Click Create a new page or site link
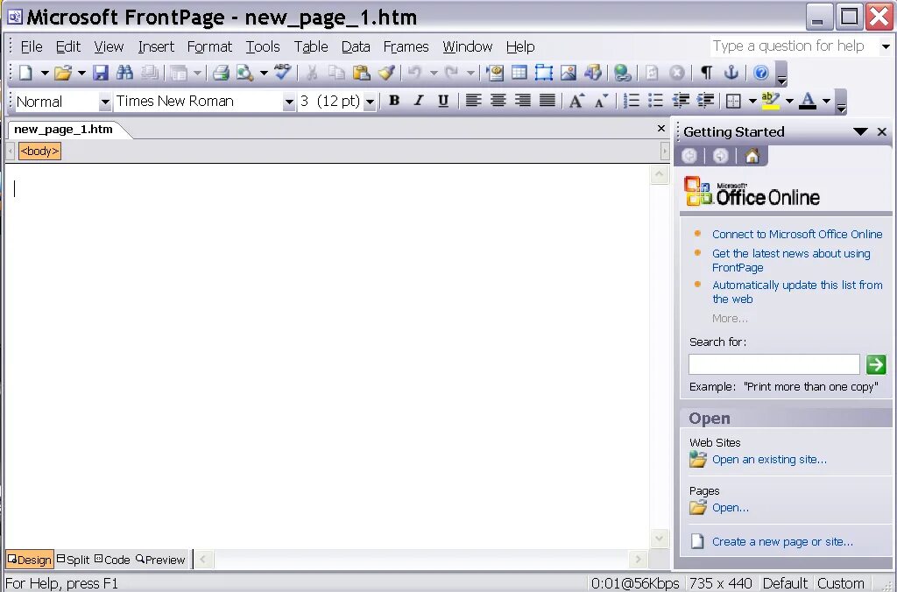Image resolution: width=897 pixels, height=592 pixels. (782, 542)
